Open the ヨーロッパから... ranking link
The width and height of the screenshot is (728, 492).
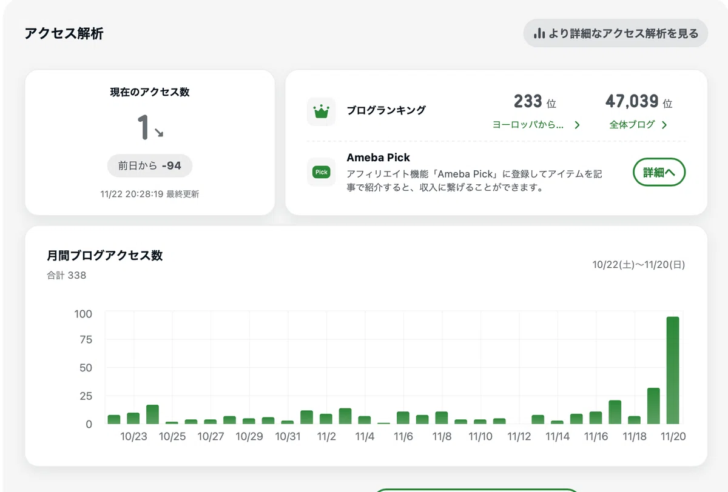tap(536, 125)
